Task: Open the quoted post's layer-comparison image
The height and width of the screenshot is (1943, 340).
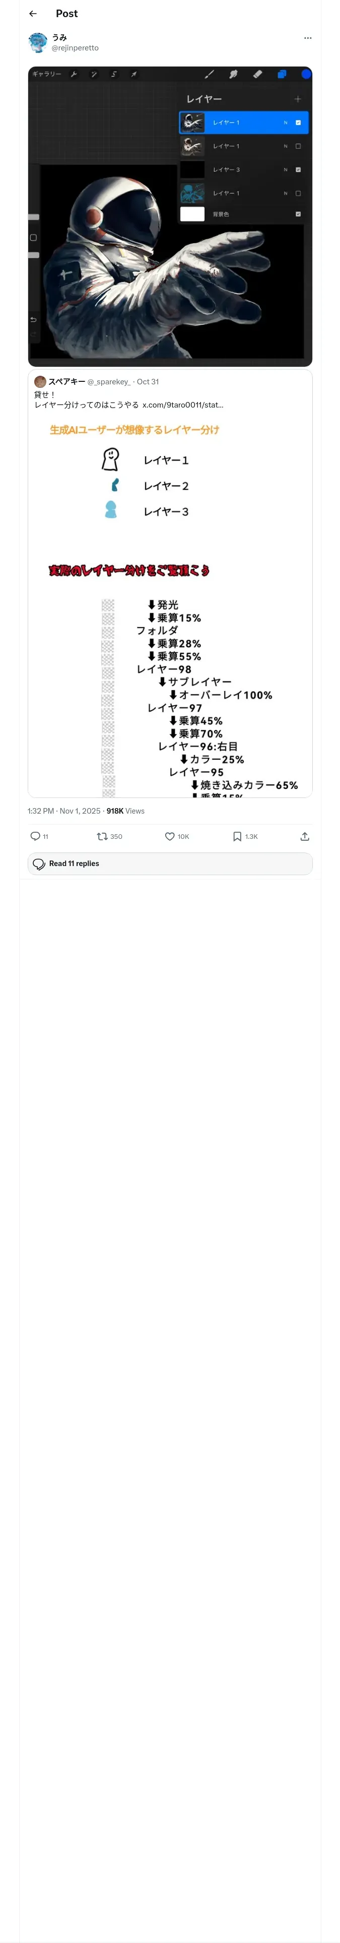Action: [x=170, y=603]
